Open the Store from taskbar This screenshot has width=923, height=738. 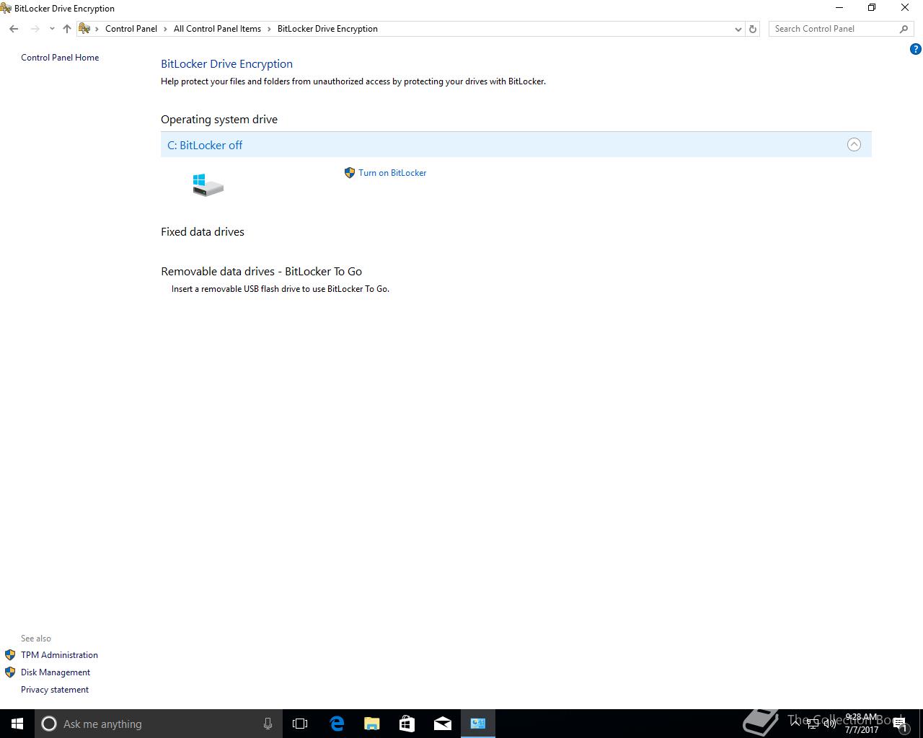tap(407, 724)
